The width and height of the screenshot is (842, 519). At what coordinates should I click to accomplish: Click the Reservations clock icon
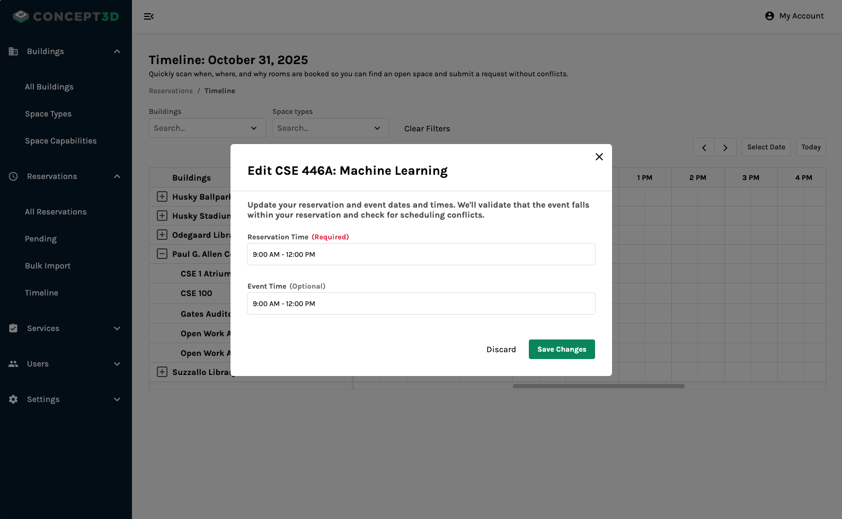tap(13, 176)
